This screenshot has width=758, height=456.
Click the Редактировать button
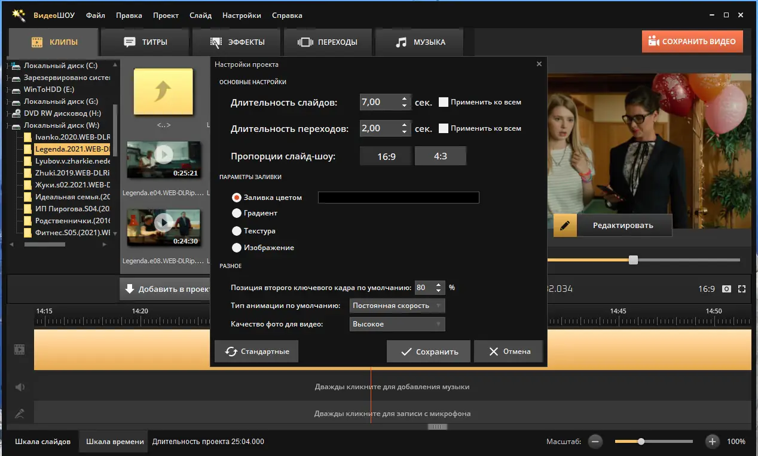[623, 226]
